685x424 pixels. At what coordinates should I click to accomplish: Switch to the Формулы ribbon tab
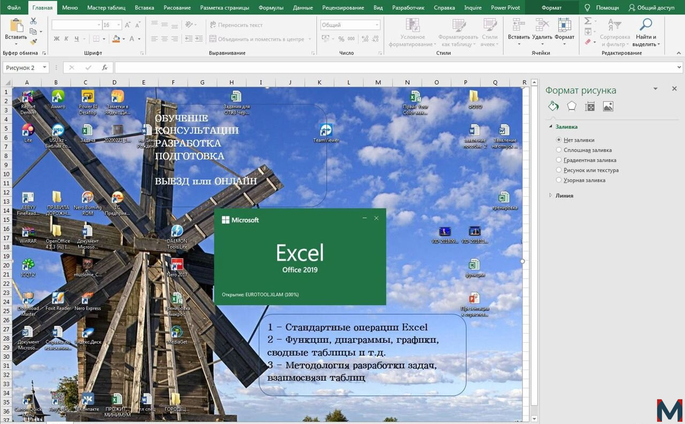tap(271, 7)
